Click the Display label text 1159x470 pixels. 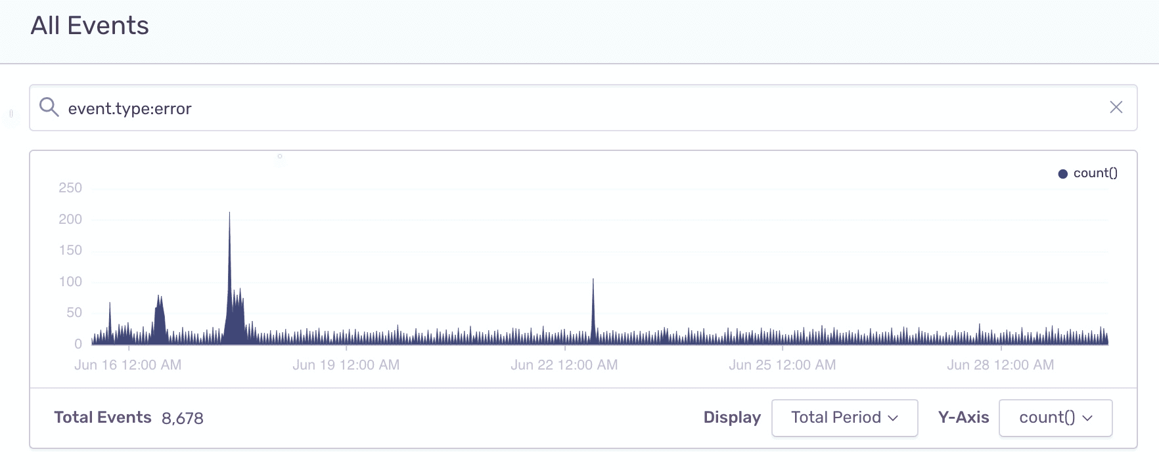click(731, 417)
